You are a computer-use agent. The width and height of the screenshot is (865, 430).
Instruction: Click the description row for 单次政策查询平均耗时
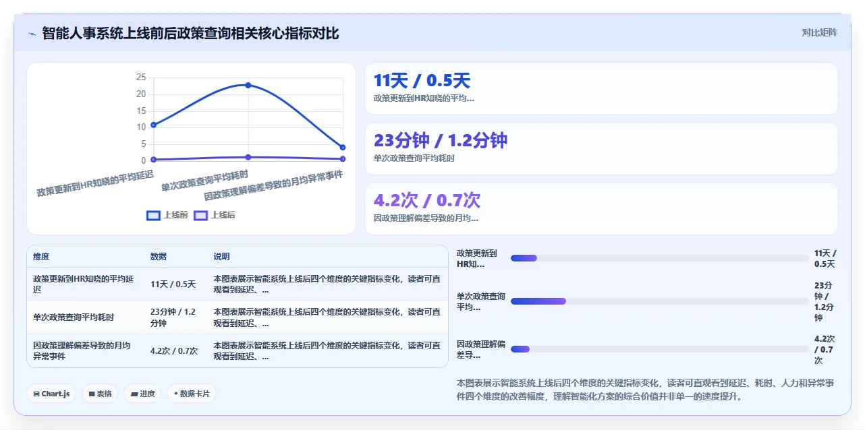tap(327, 317)
